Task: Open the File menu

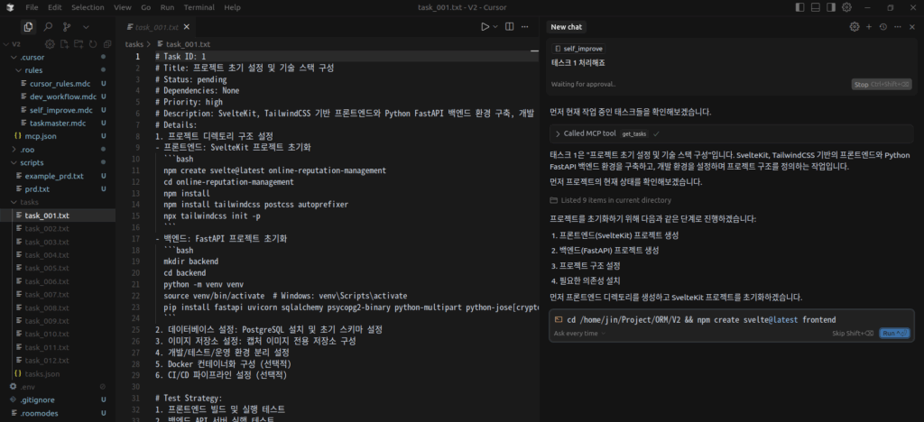Action: [x=32, y=7]
